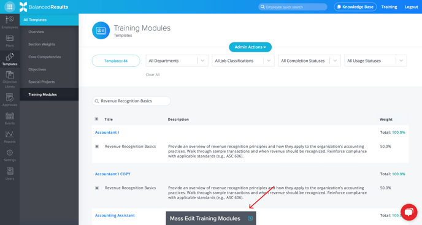
Task: Open the app grid launcher icon
Action: pyautogui.click(x=10, y=7)
